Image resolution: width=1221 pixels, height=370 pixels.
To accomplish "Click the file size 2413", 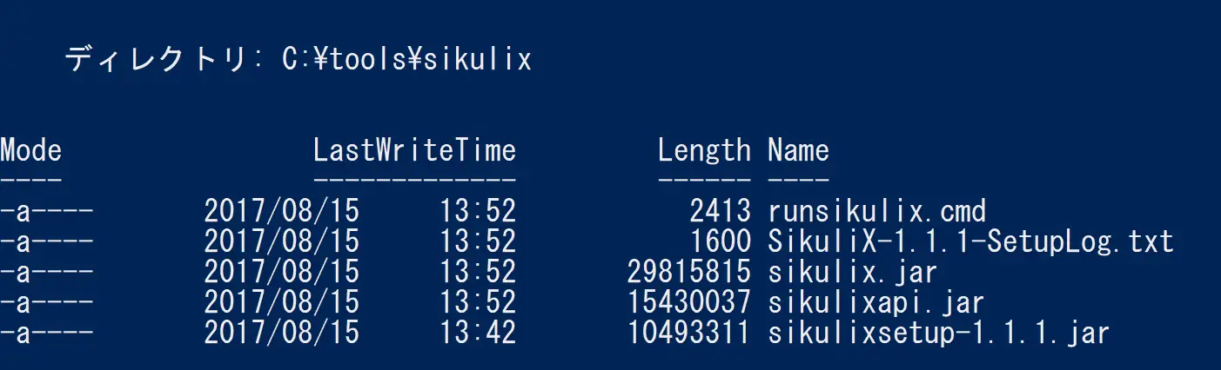I will [x=719, y=211].
